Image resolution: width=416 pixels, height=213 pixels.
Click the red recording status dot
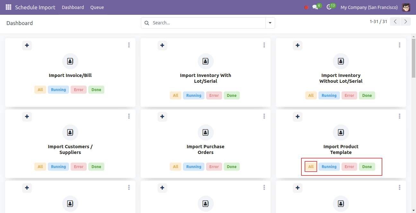pos(306,7)
